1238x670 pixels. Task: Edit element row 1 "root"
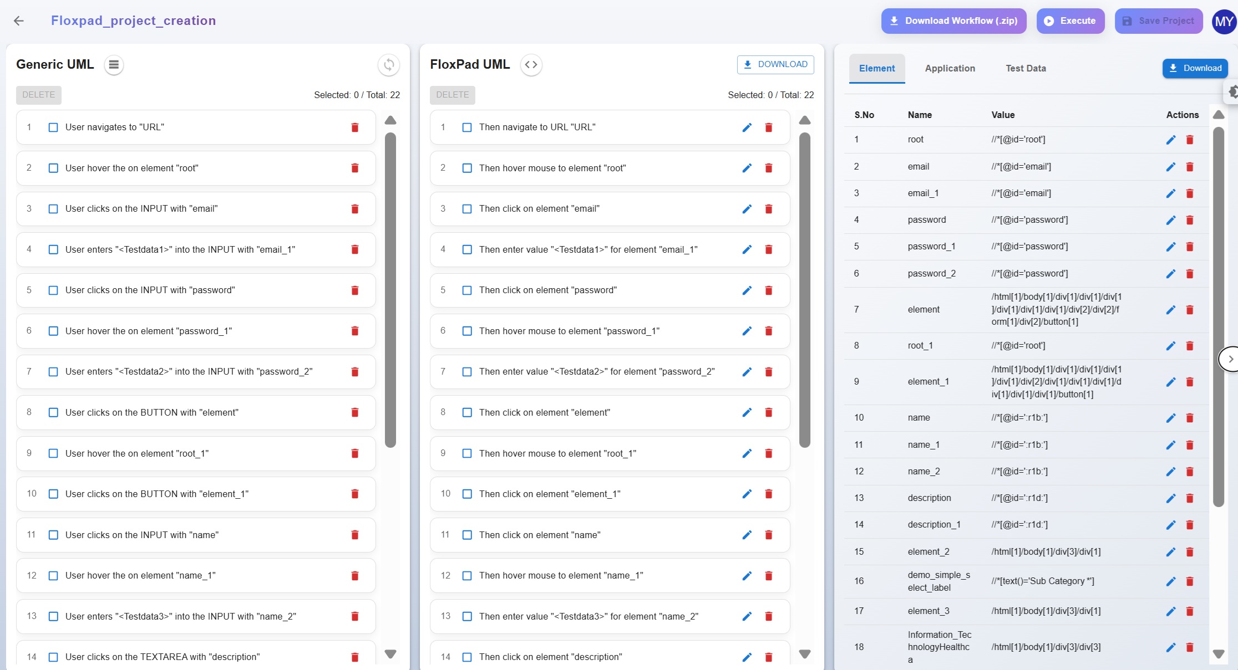pos(1171,140)
